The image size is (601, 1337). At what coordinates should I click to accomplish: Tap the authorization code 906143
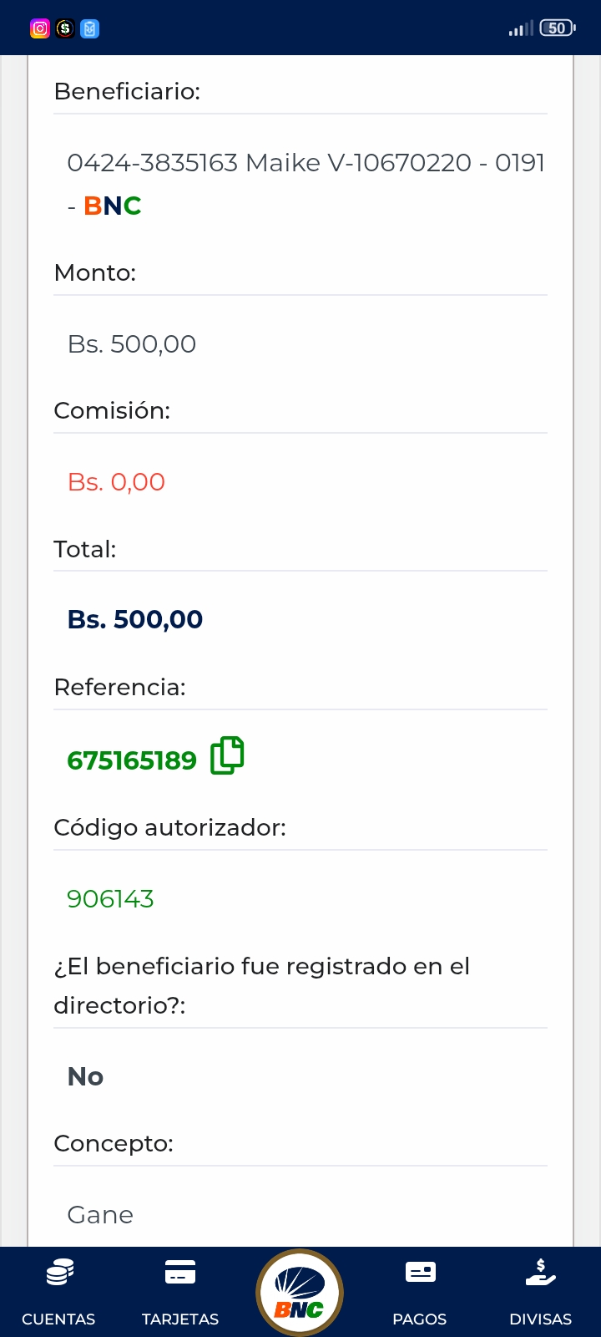(110, 899)
